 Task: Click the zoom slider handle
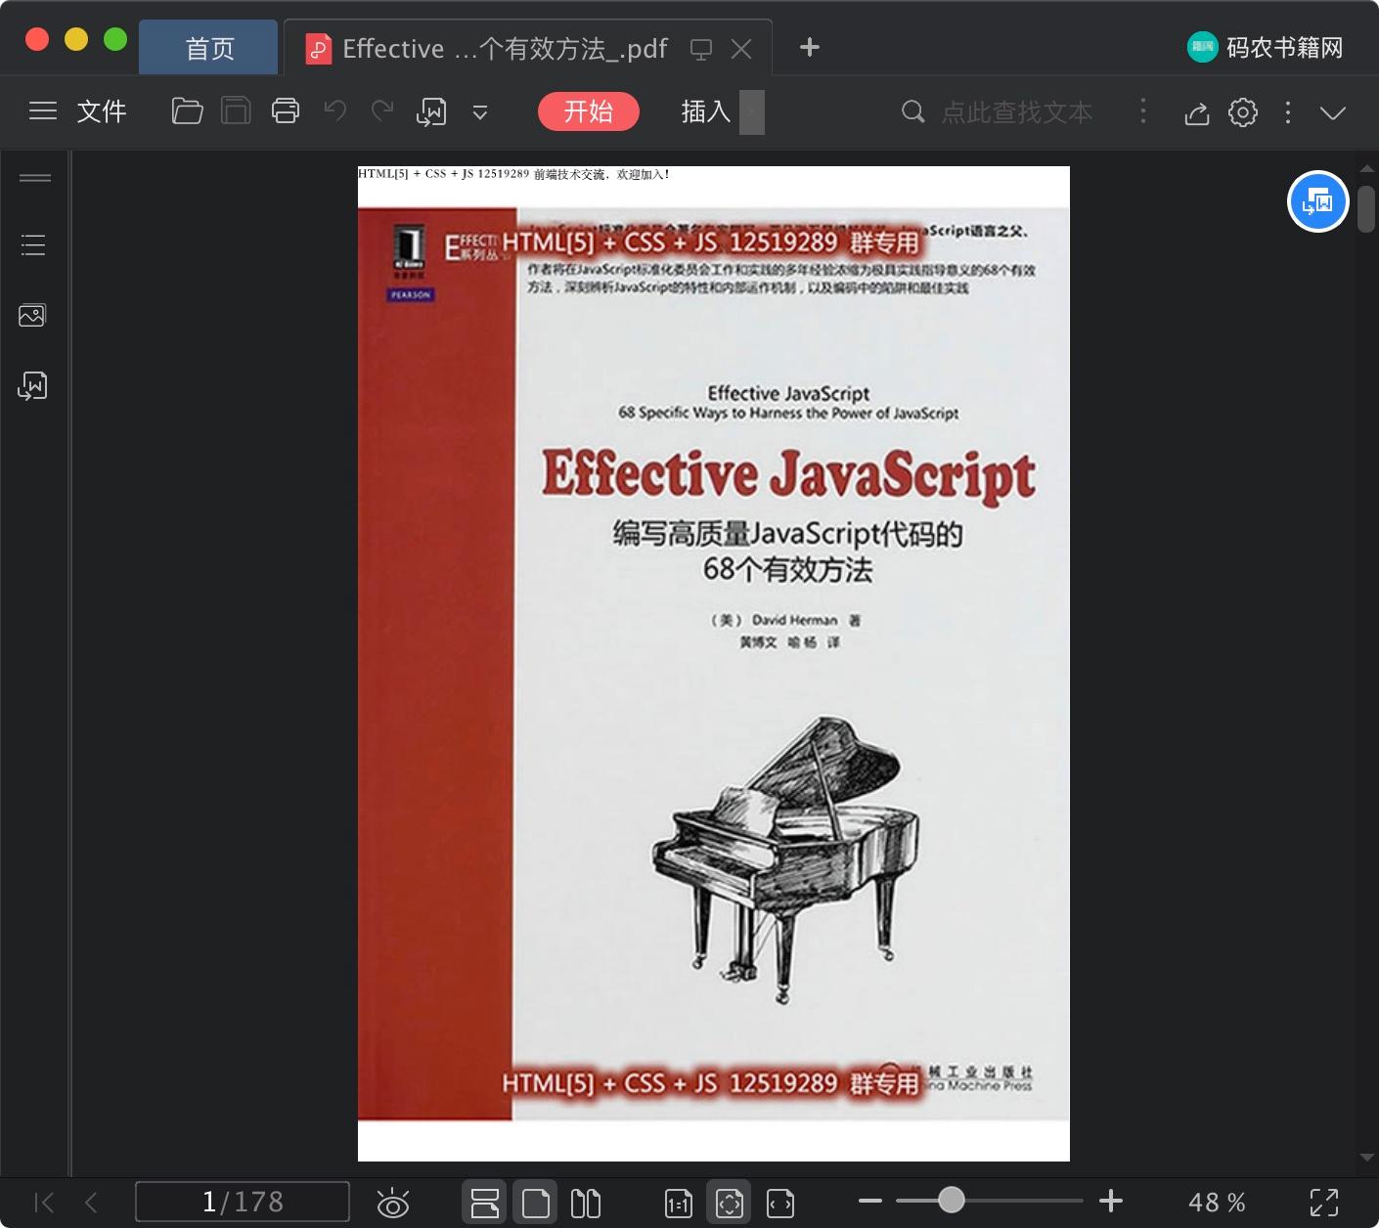952,1200
